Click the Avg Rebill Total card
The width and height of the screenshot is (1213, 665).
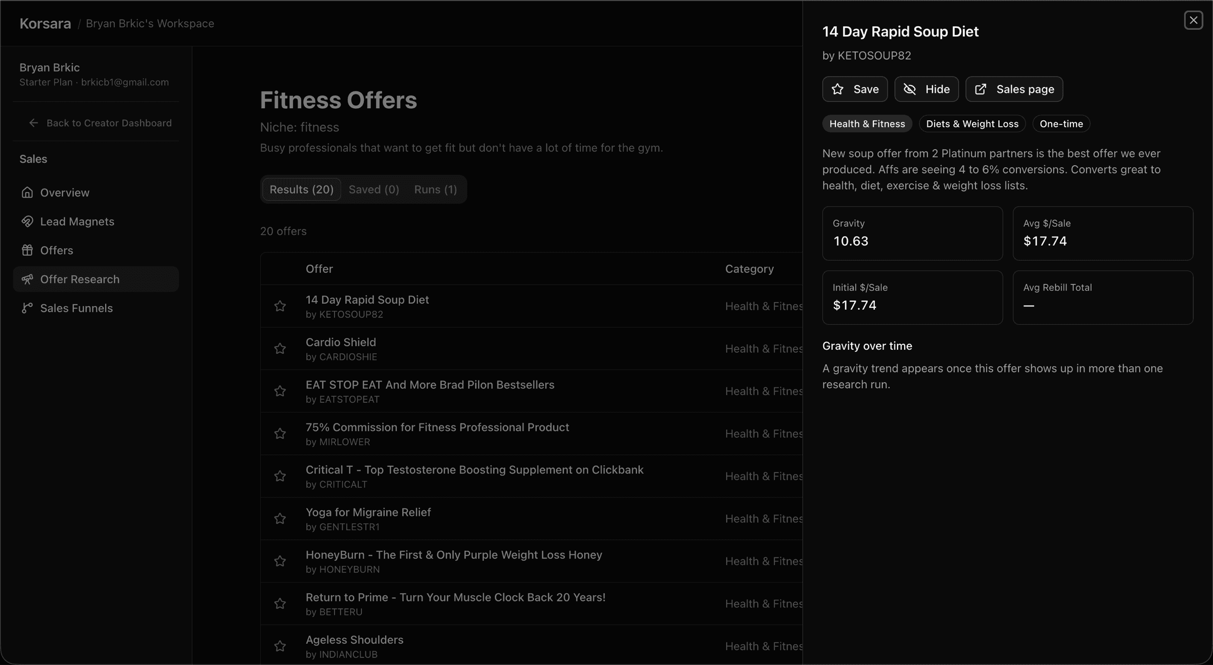coord(1103,298)
